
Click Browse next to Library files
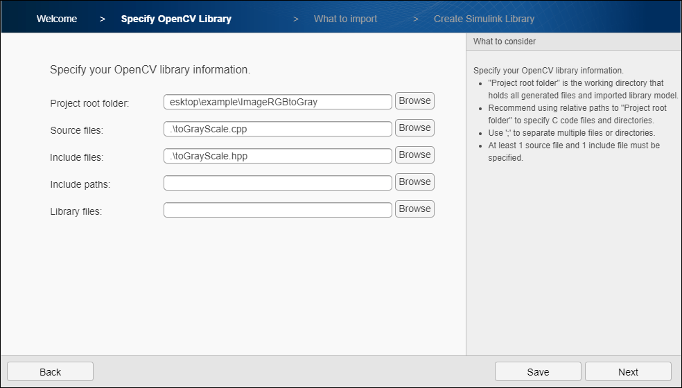414,209
